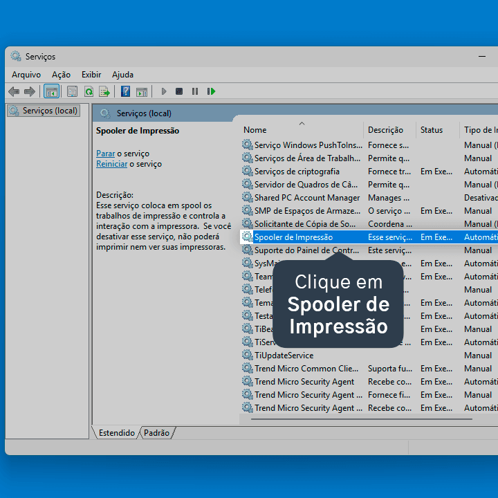This screenshot has width=498, height=498.
Task: Open the Exibir menu
Action: tap(91, 75)
